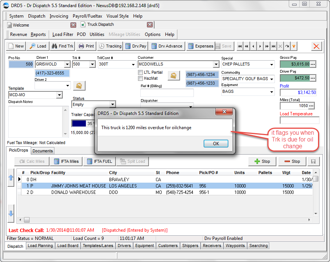Expand the Driver 1 dropdown

(67, 64)
